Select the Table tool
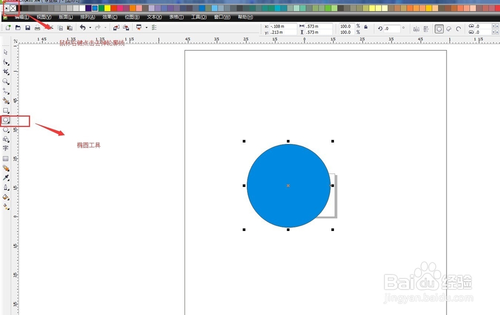This screenshot has width=500, height=315. click(x=5, y=158)
